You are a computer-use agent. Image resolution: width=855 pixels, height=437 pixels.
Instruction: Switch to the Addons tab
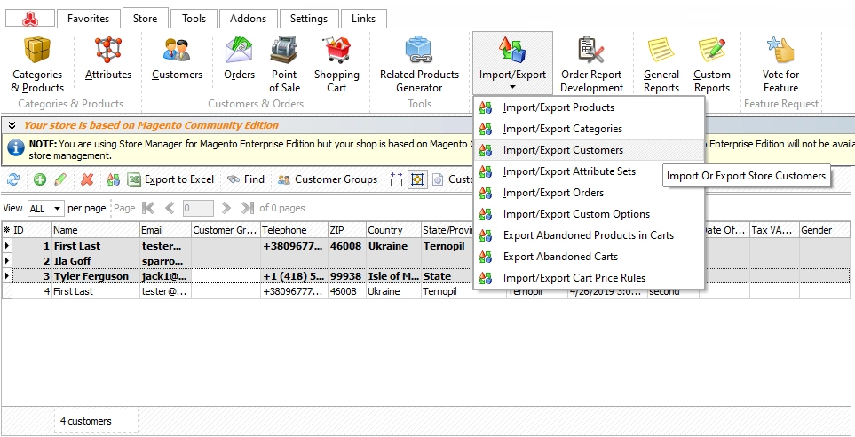click(x=248, y=19)
